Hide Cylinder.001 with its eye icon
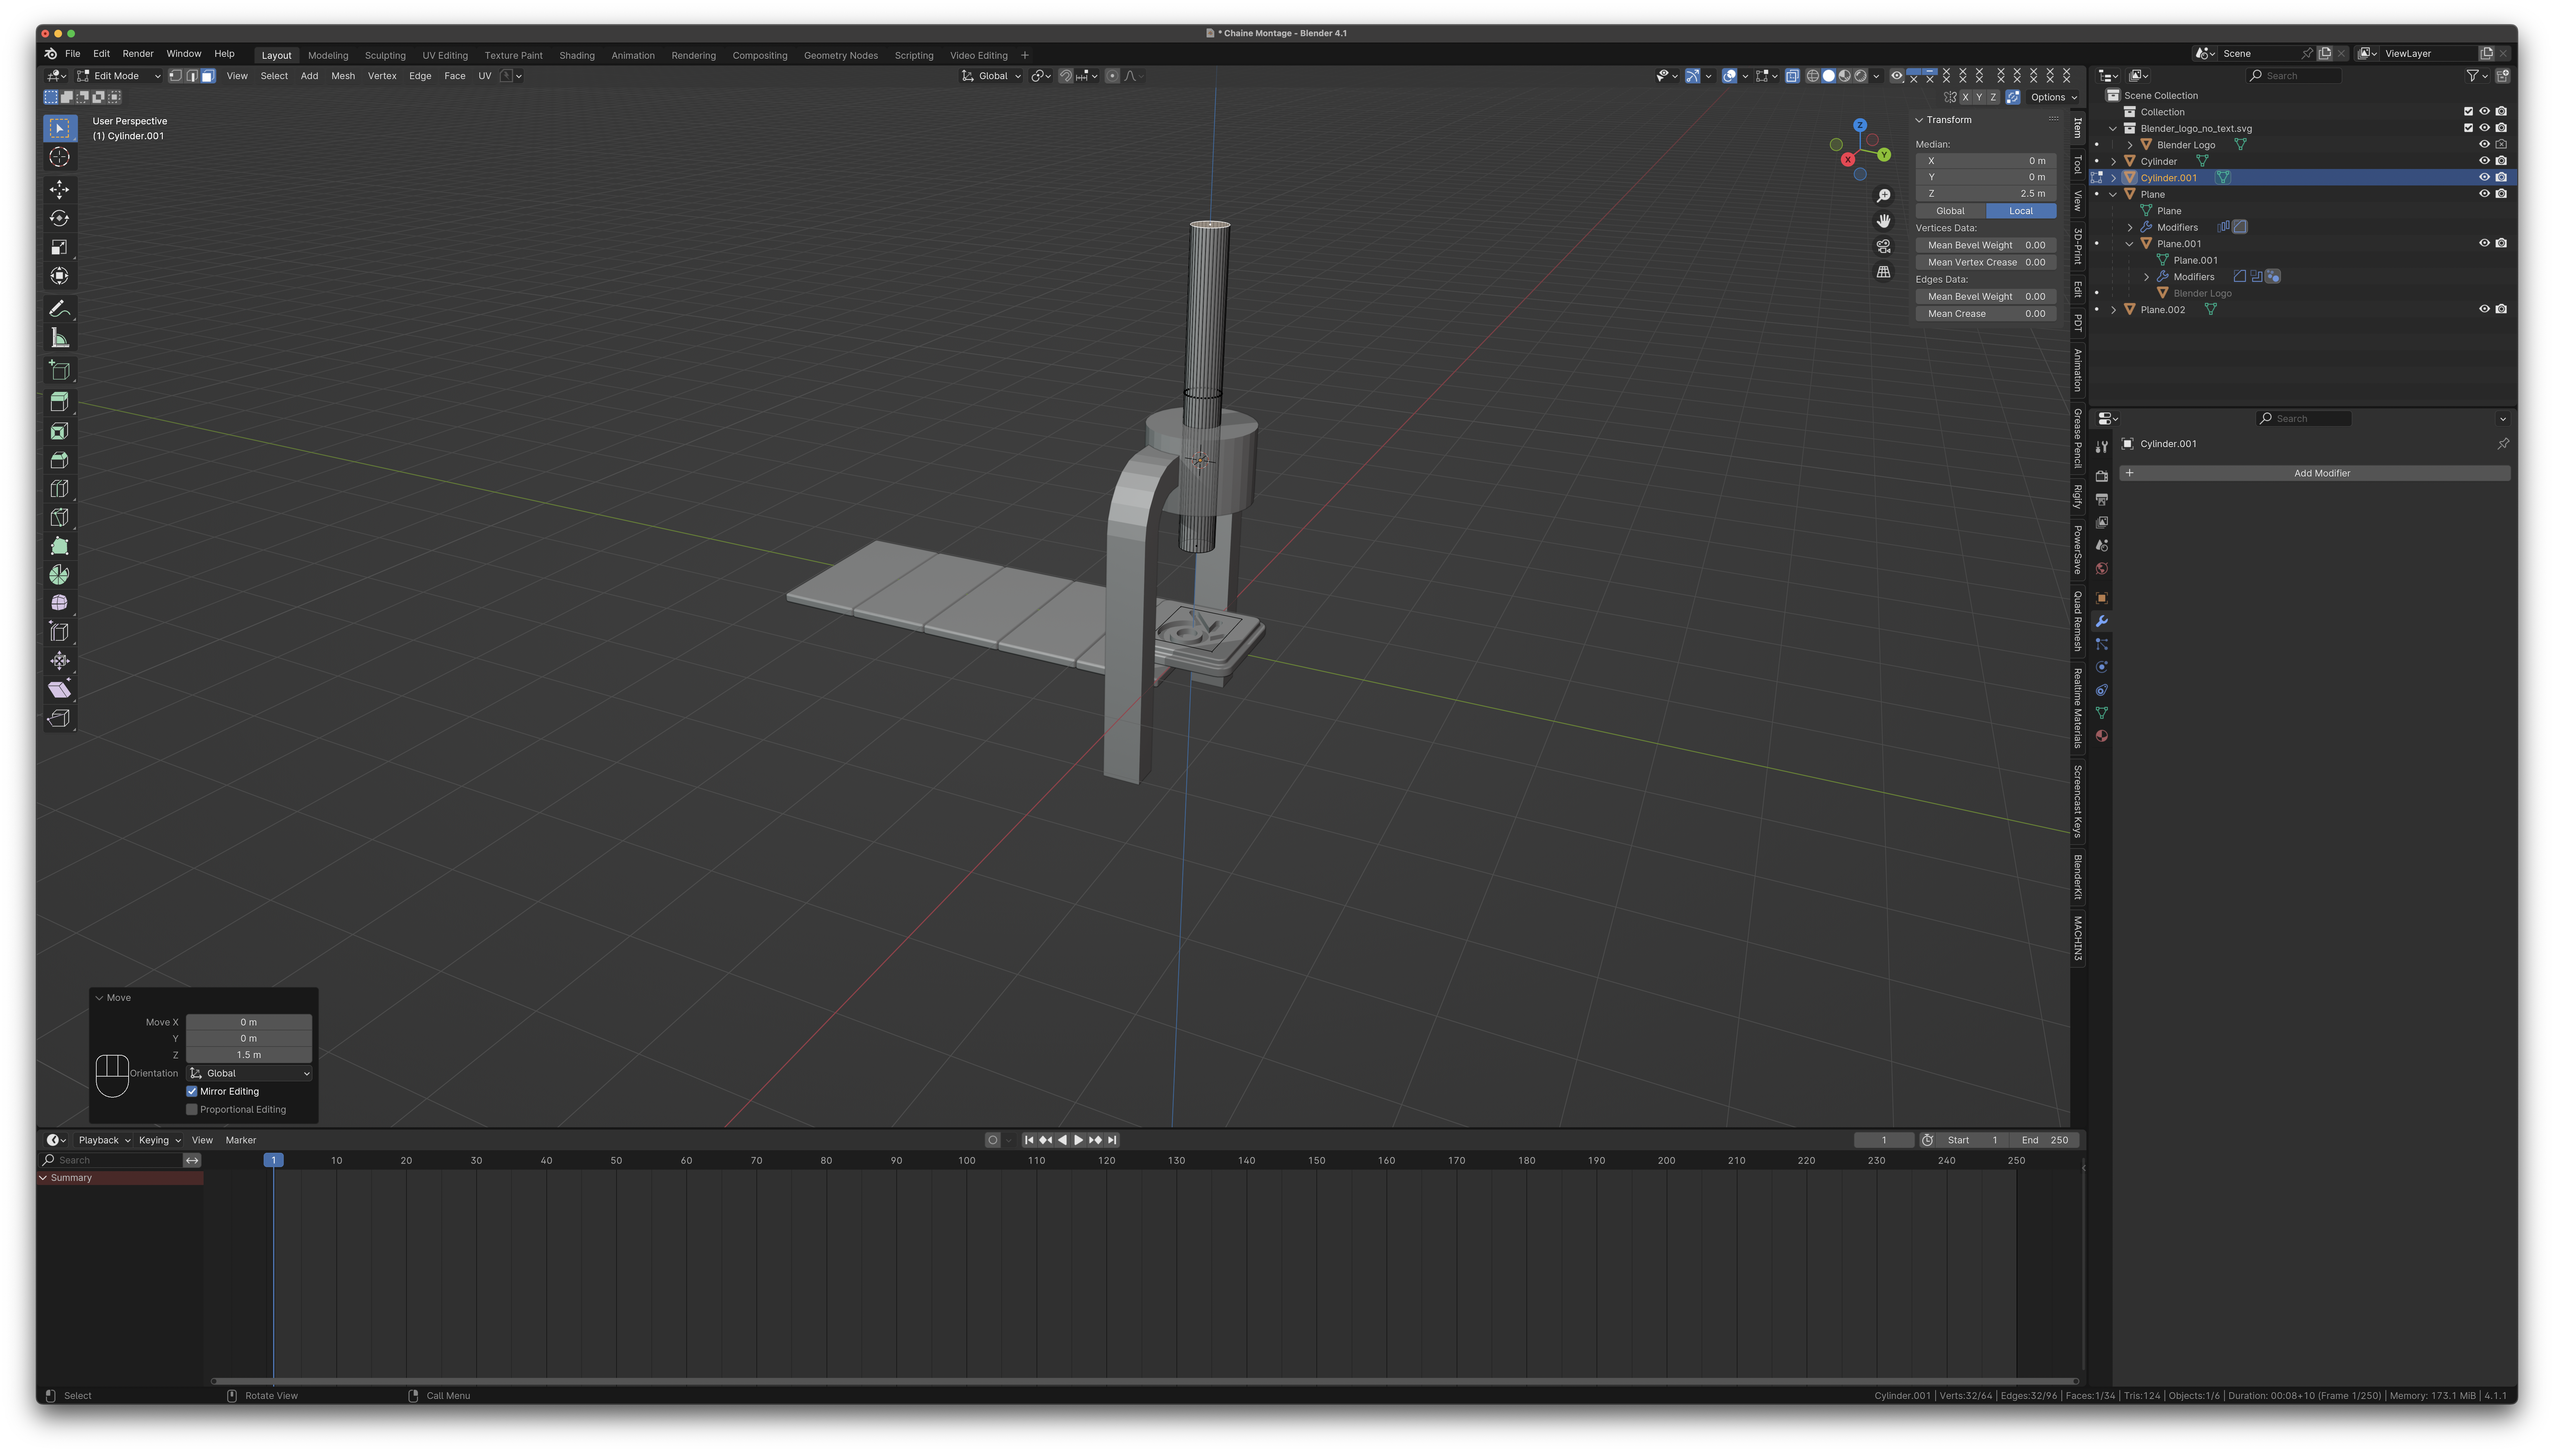The height and width of the screenshot is (1452, 2554). (2484, 177)
